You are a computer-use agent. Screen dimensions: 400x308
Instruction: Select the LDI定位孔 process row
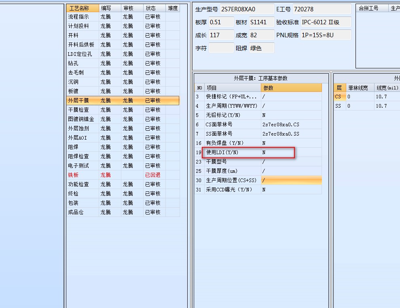123,54
